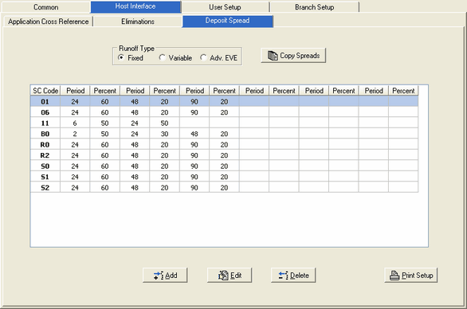467x309 pixels.
Task: Click the Add button's plus icon
Action: [x=158, y=276]
